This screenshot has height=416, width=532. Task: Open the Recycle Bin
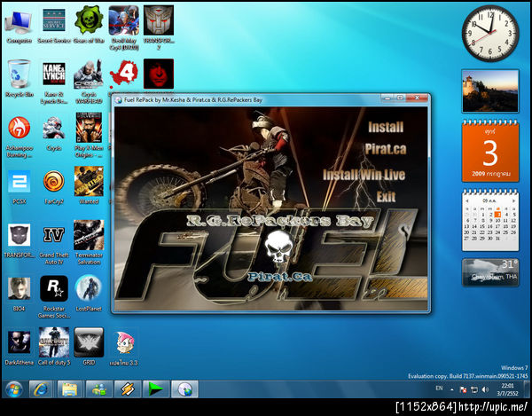point(19,79)
